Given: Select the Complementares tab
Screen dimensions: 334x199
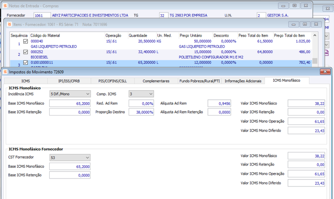Looking at the screenshot, I should (156, 81).
